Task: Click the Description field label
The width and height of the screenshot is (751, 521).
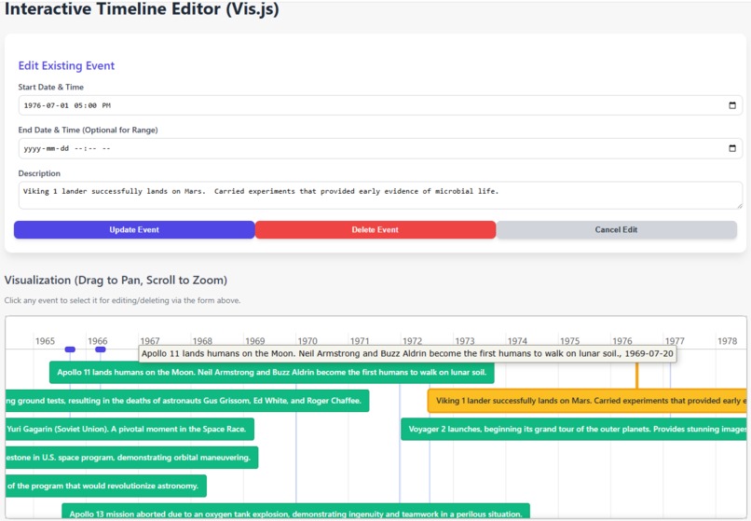Action: (x=39, y=173)
